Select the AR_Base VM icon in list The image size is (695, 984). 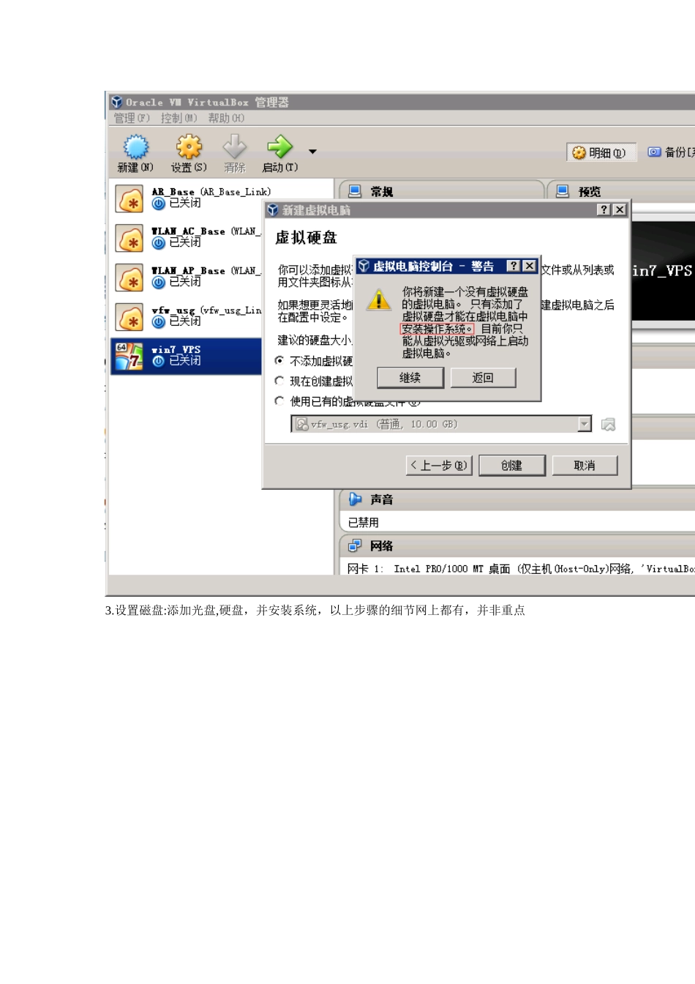pos(129,199)
